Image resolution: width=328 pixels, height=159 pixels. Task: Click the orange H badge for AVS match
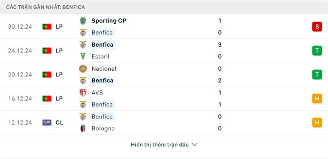[317, 99]
